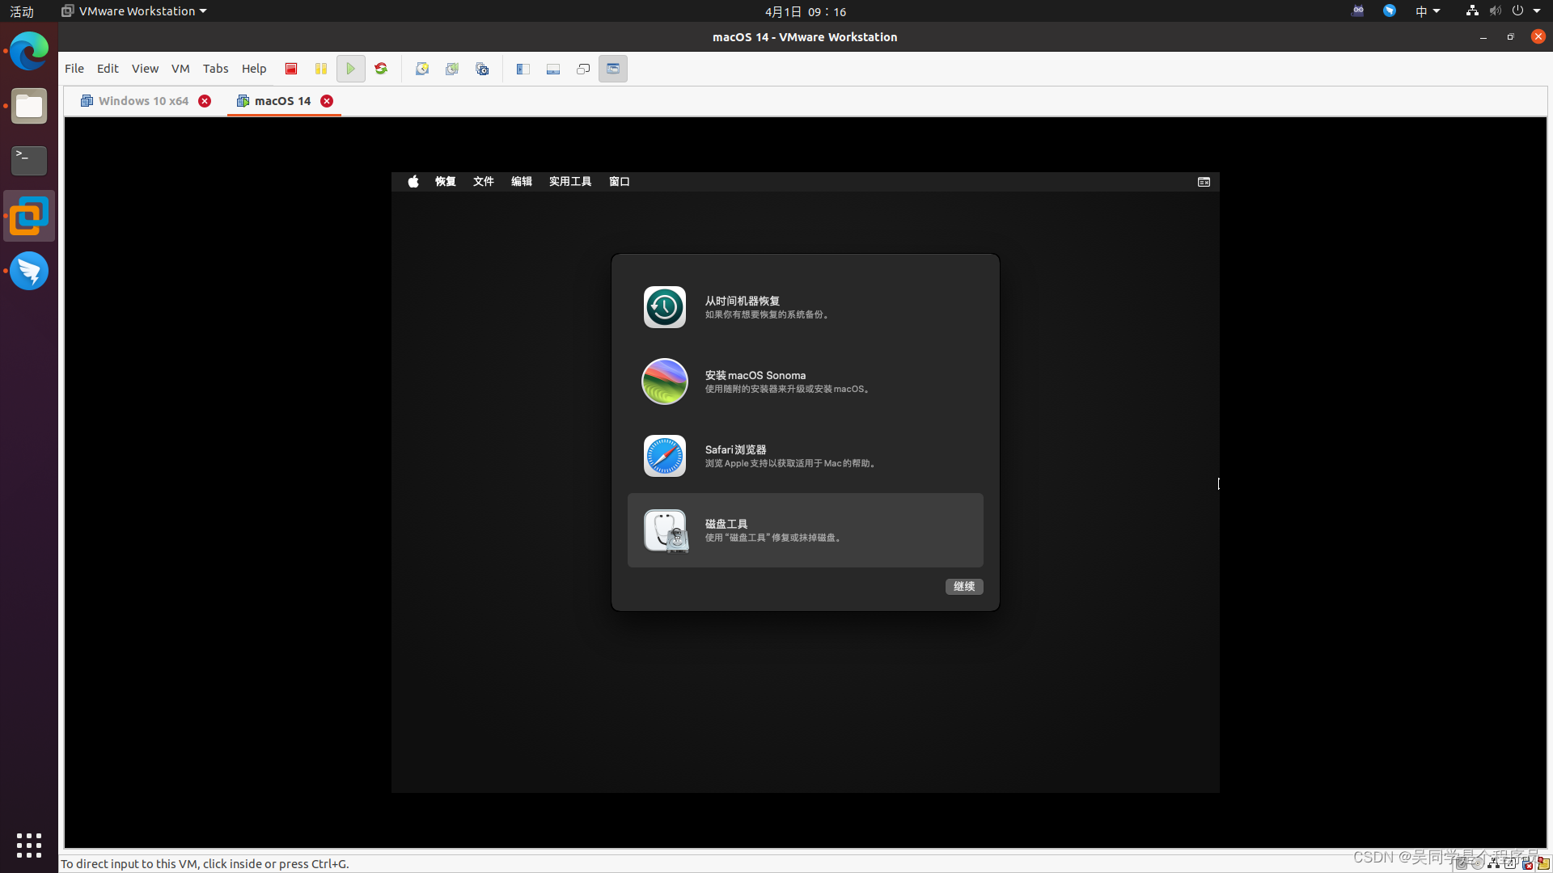
Task: Open the Snapshot Manager icon
Action: point(482,69)
